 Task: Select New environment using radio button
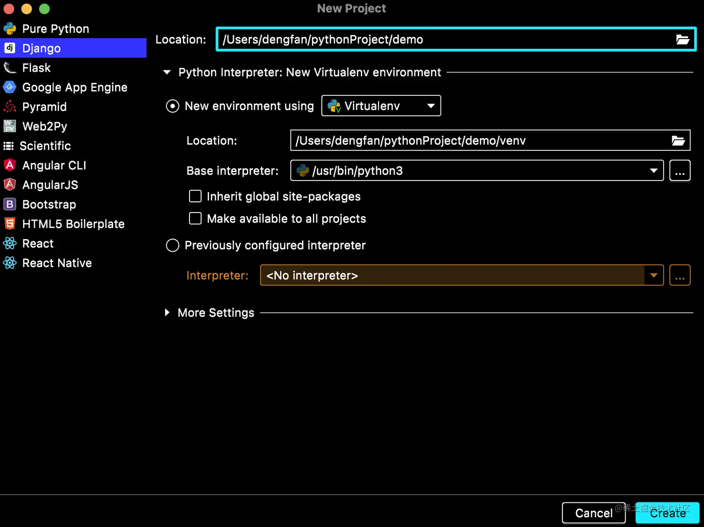pyautogui.click(x=173, y=106)
